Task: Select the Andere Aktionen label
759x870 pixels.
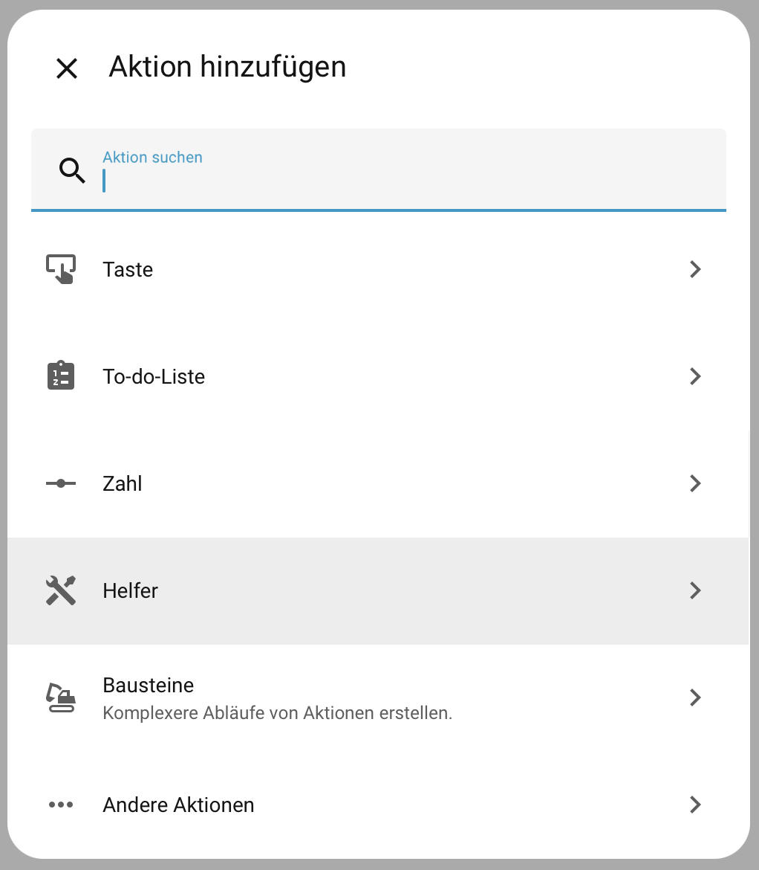Action: 178,805
